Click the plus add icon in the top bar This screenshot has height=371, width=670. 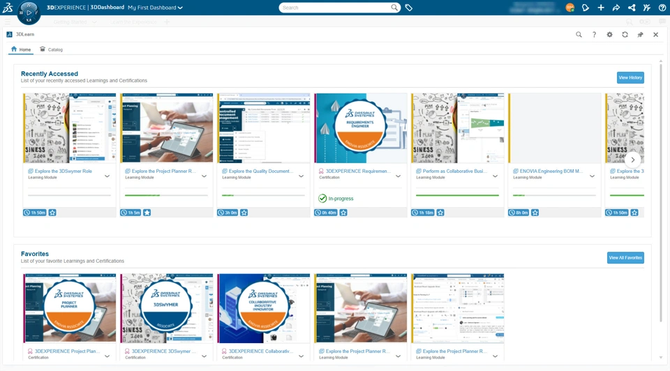(601, 8)
